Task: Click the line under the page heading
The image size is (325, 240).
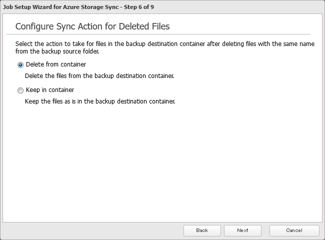Action: pyautogui.click(x=162, y=34)
